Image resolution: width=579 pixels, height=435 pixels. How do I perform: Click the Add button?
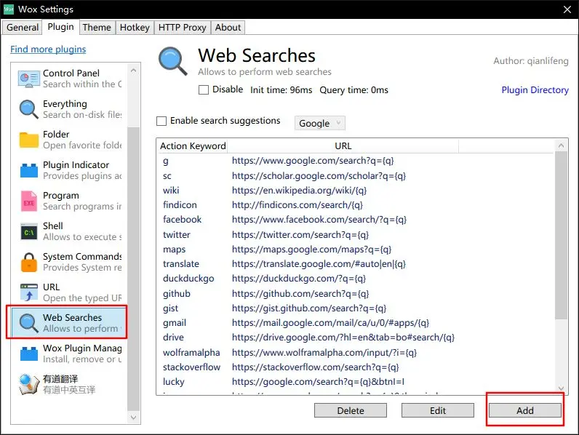[525, 410]
